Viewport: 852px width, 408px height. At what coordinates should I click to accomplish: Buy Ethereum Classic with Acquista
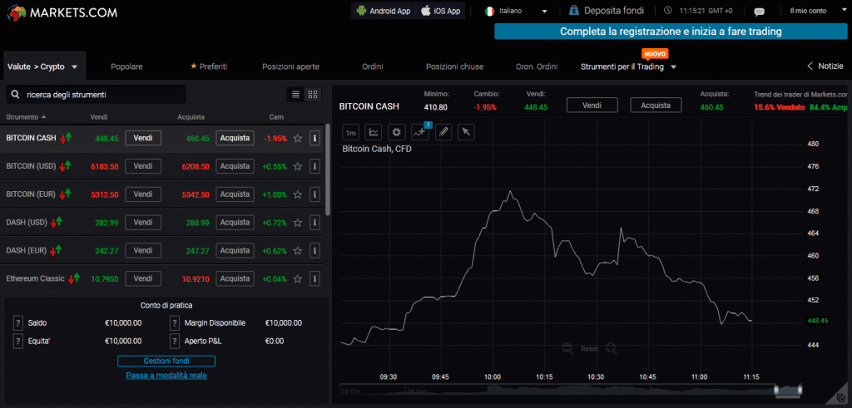(235, 279)
